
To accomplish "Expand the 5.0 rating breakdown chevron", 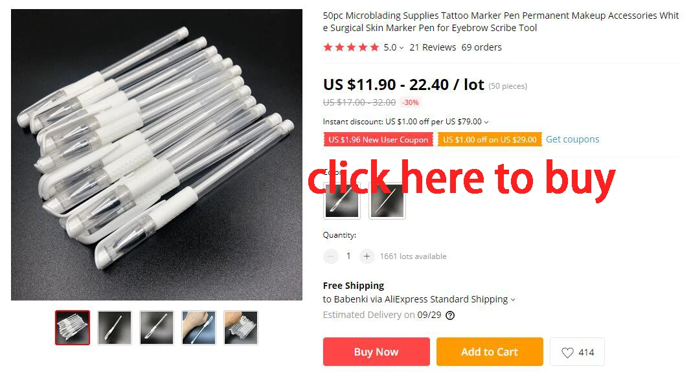I will [x=402, y=48].
